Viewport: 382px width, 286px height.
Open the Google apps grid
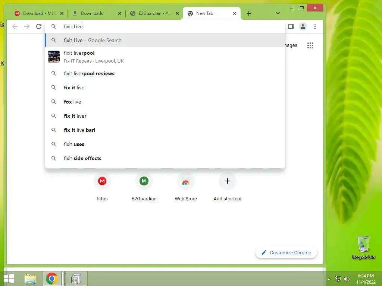pyautogui.click(x=310, y=45)
